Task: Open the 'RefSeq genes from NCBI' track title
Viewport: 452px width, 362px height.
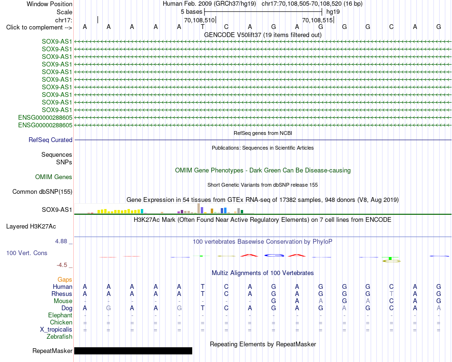Action: click(x=263, y=133)
